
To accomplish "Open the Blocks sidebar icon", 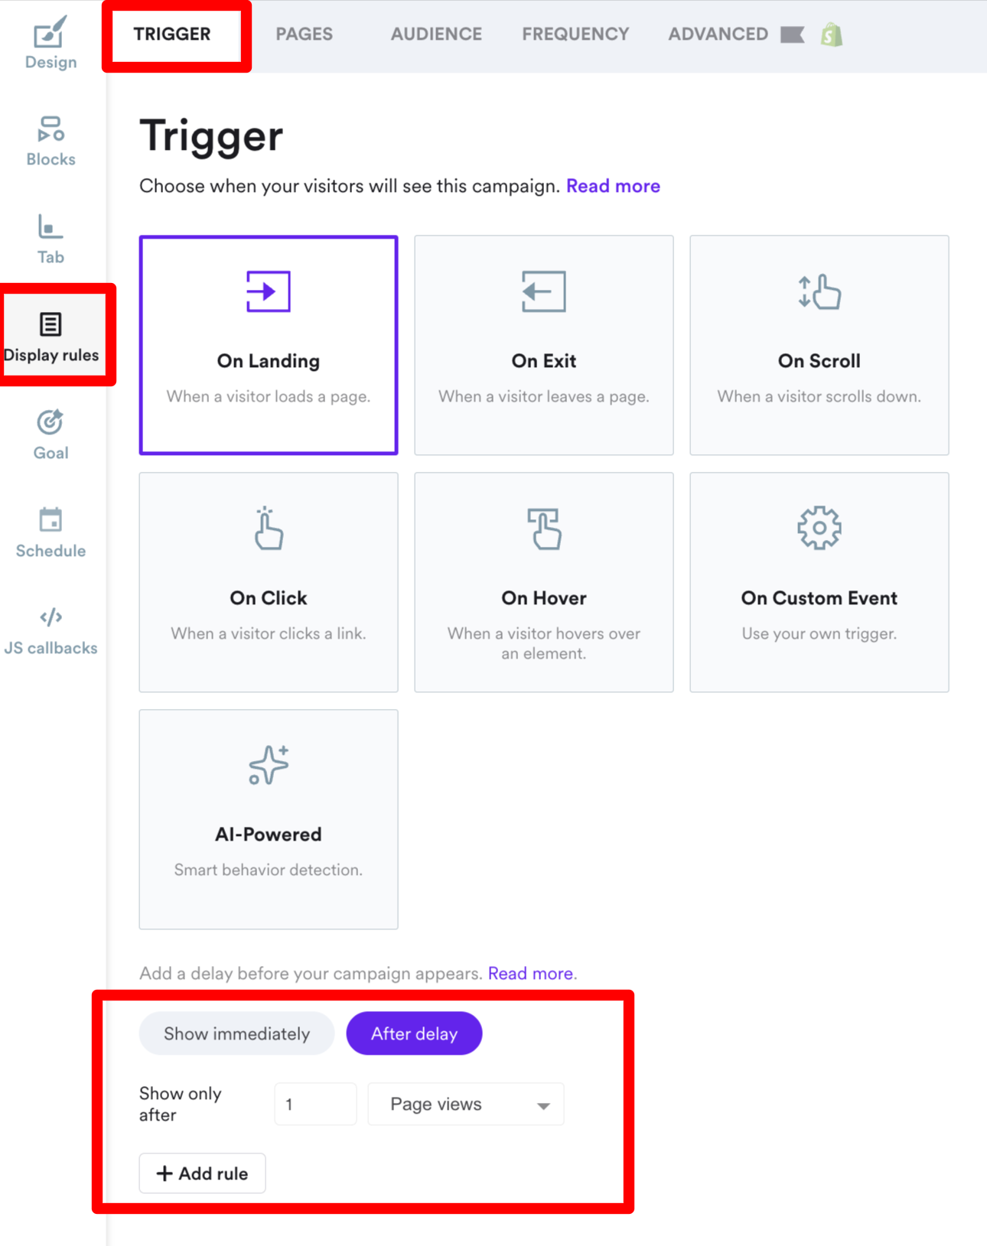I will 50,129.
